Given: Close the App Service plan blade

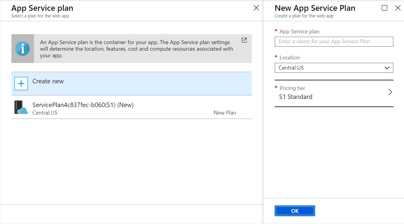Looking at the screenshot, I should point(256,8).
